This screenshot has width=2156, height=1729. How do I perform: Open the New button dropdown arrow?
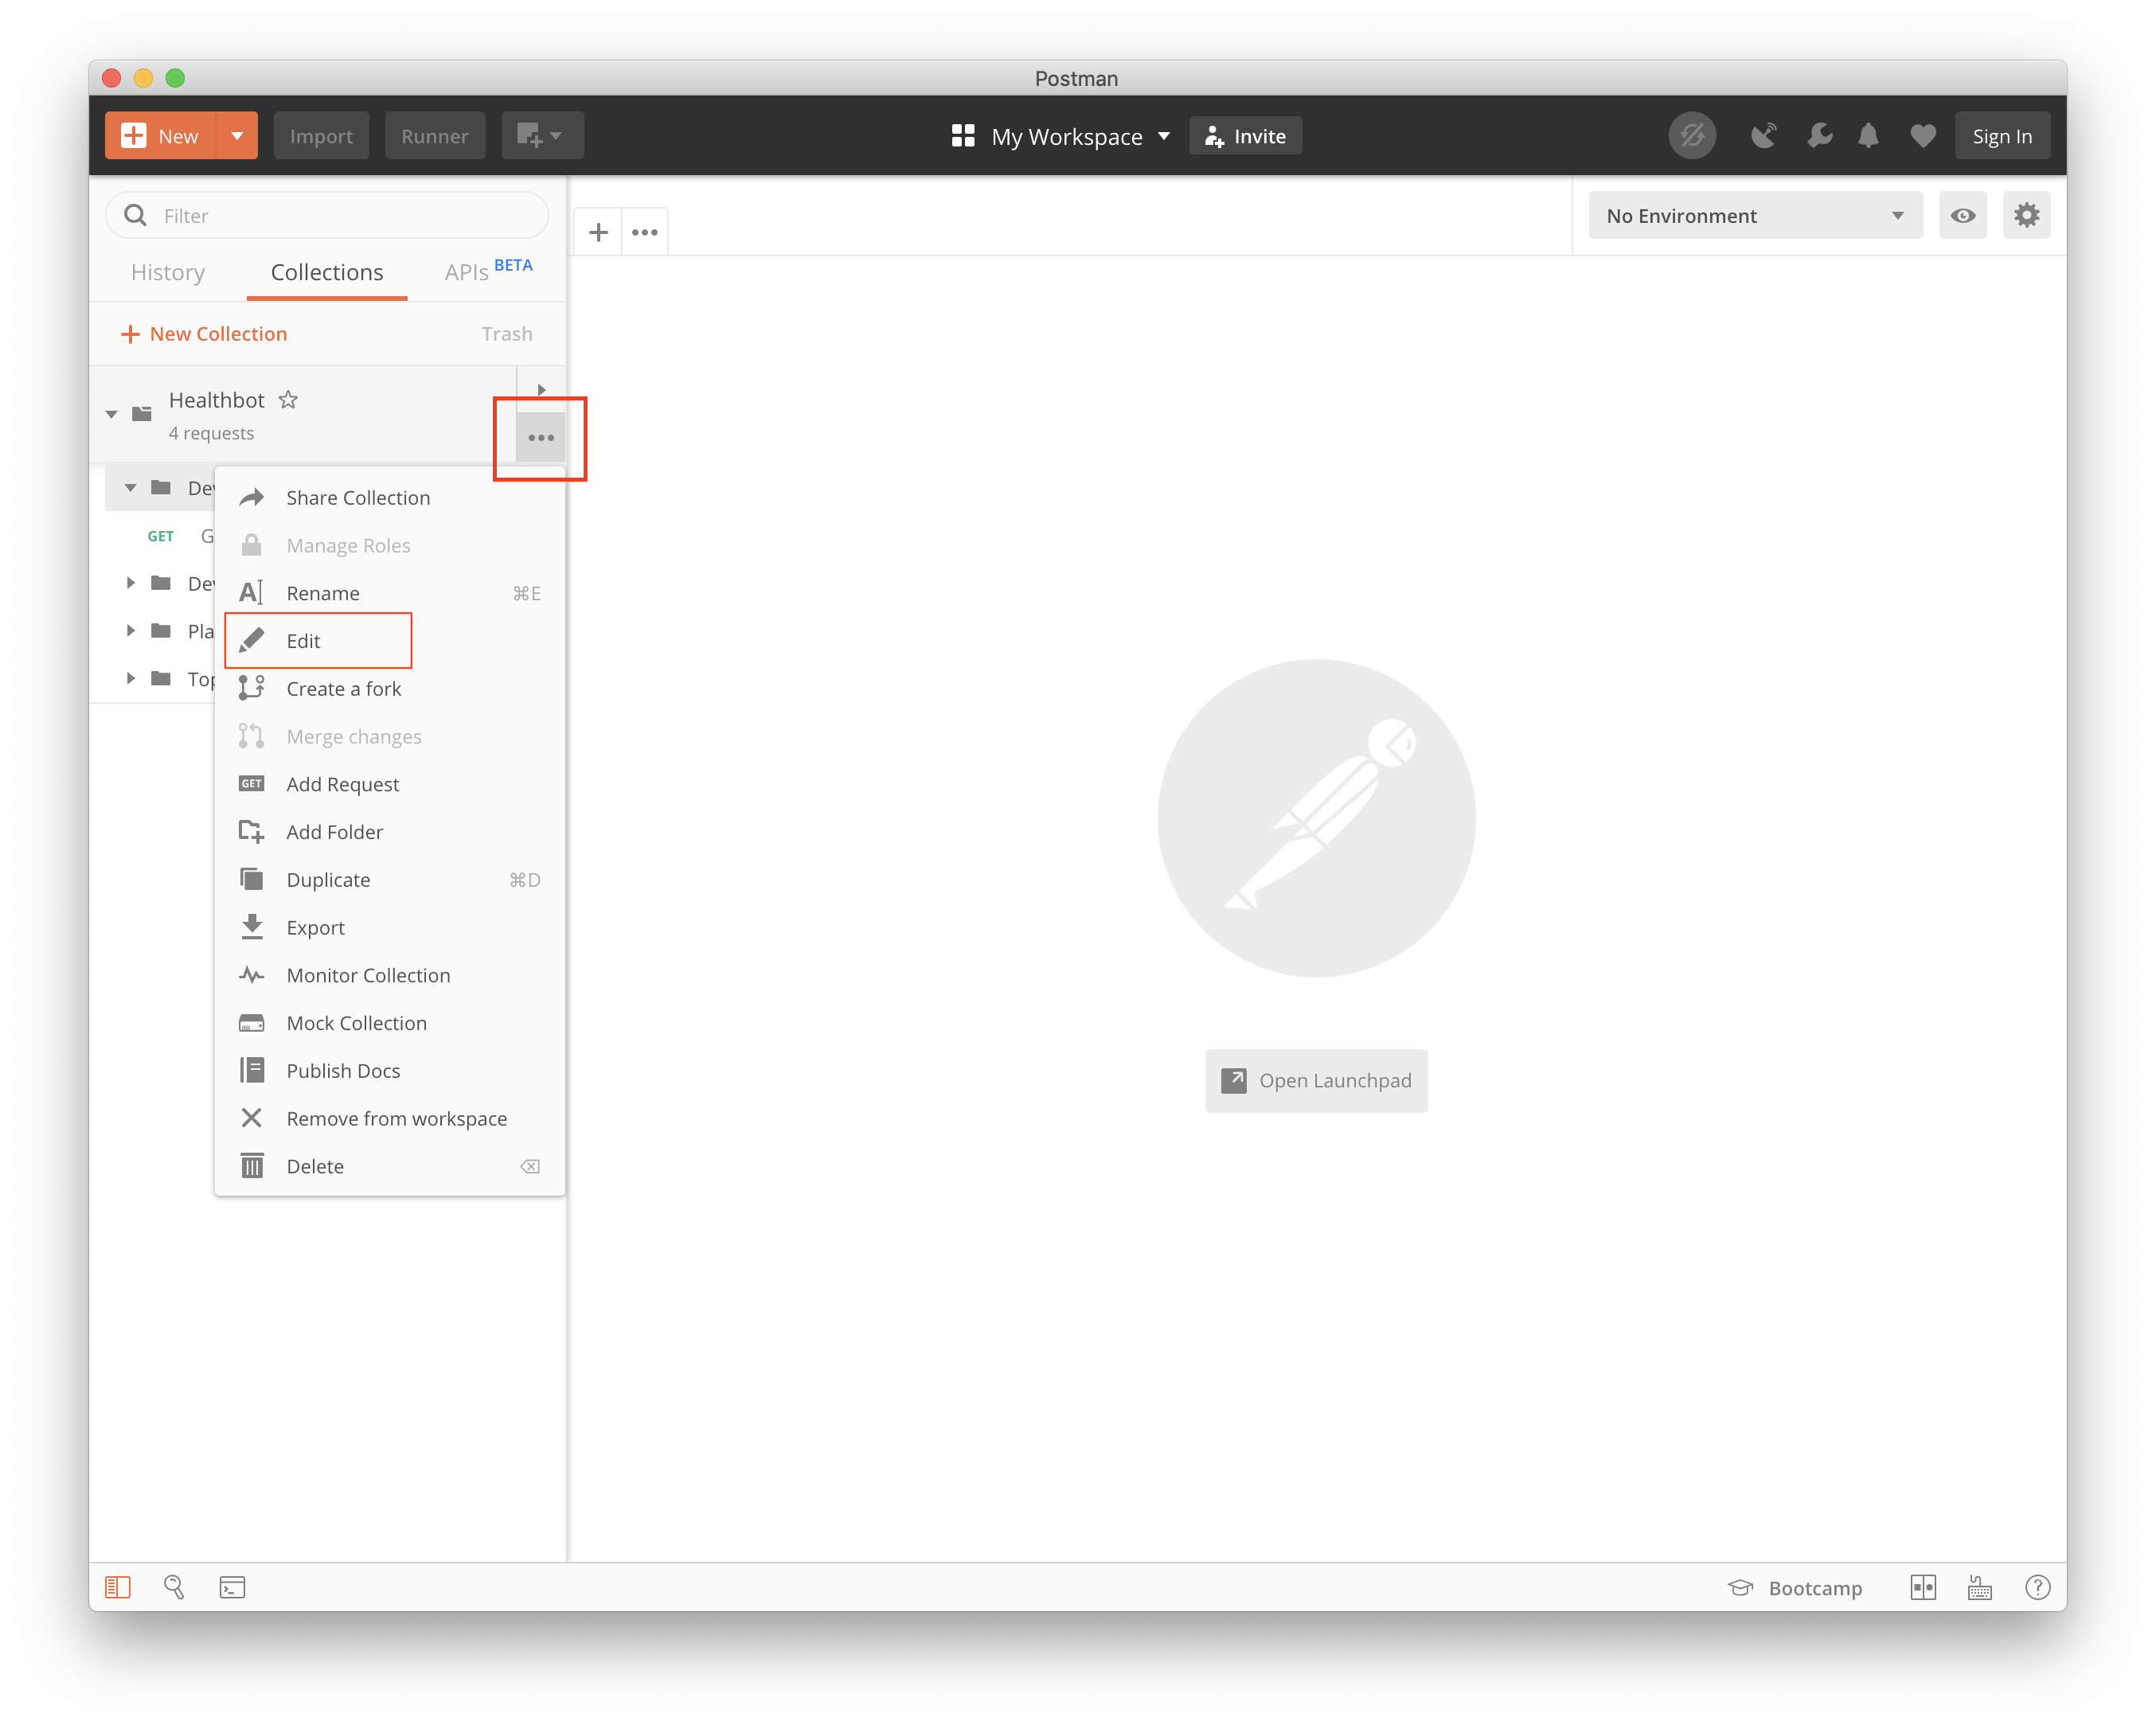click(x=237, y=136)
